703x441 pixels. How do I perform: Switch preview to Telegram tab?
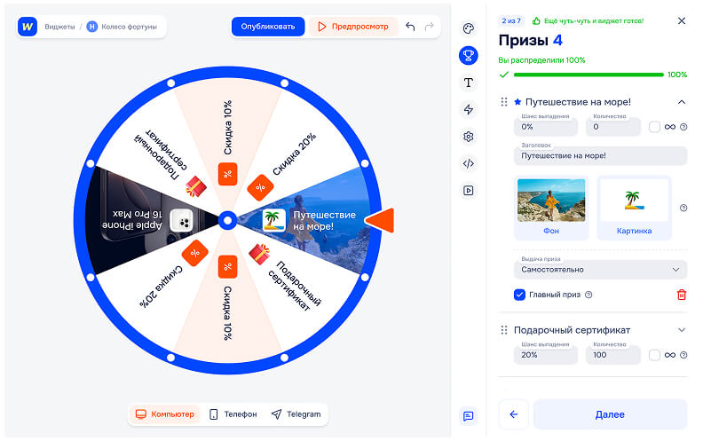296,414
